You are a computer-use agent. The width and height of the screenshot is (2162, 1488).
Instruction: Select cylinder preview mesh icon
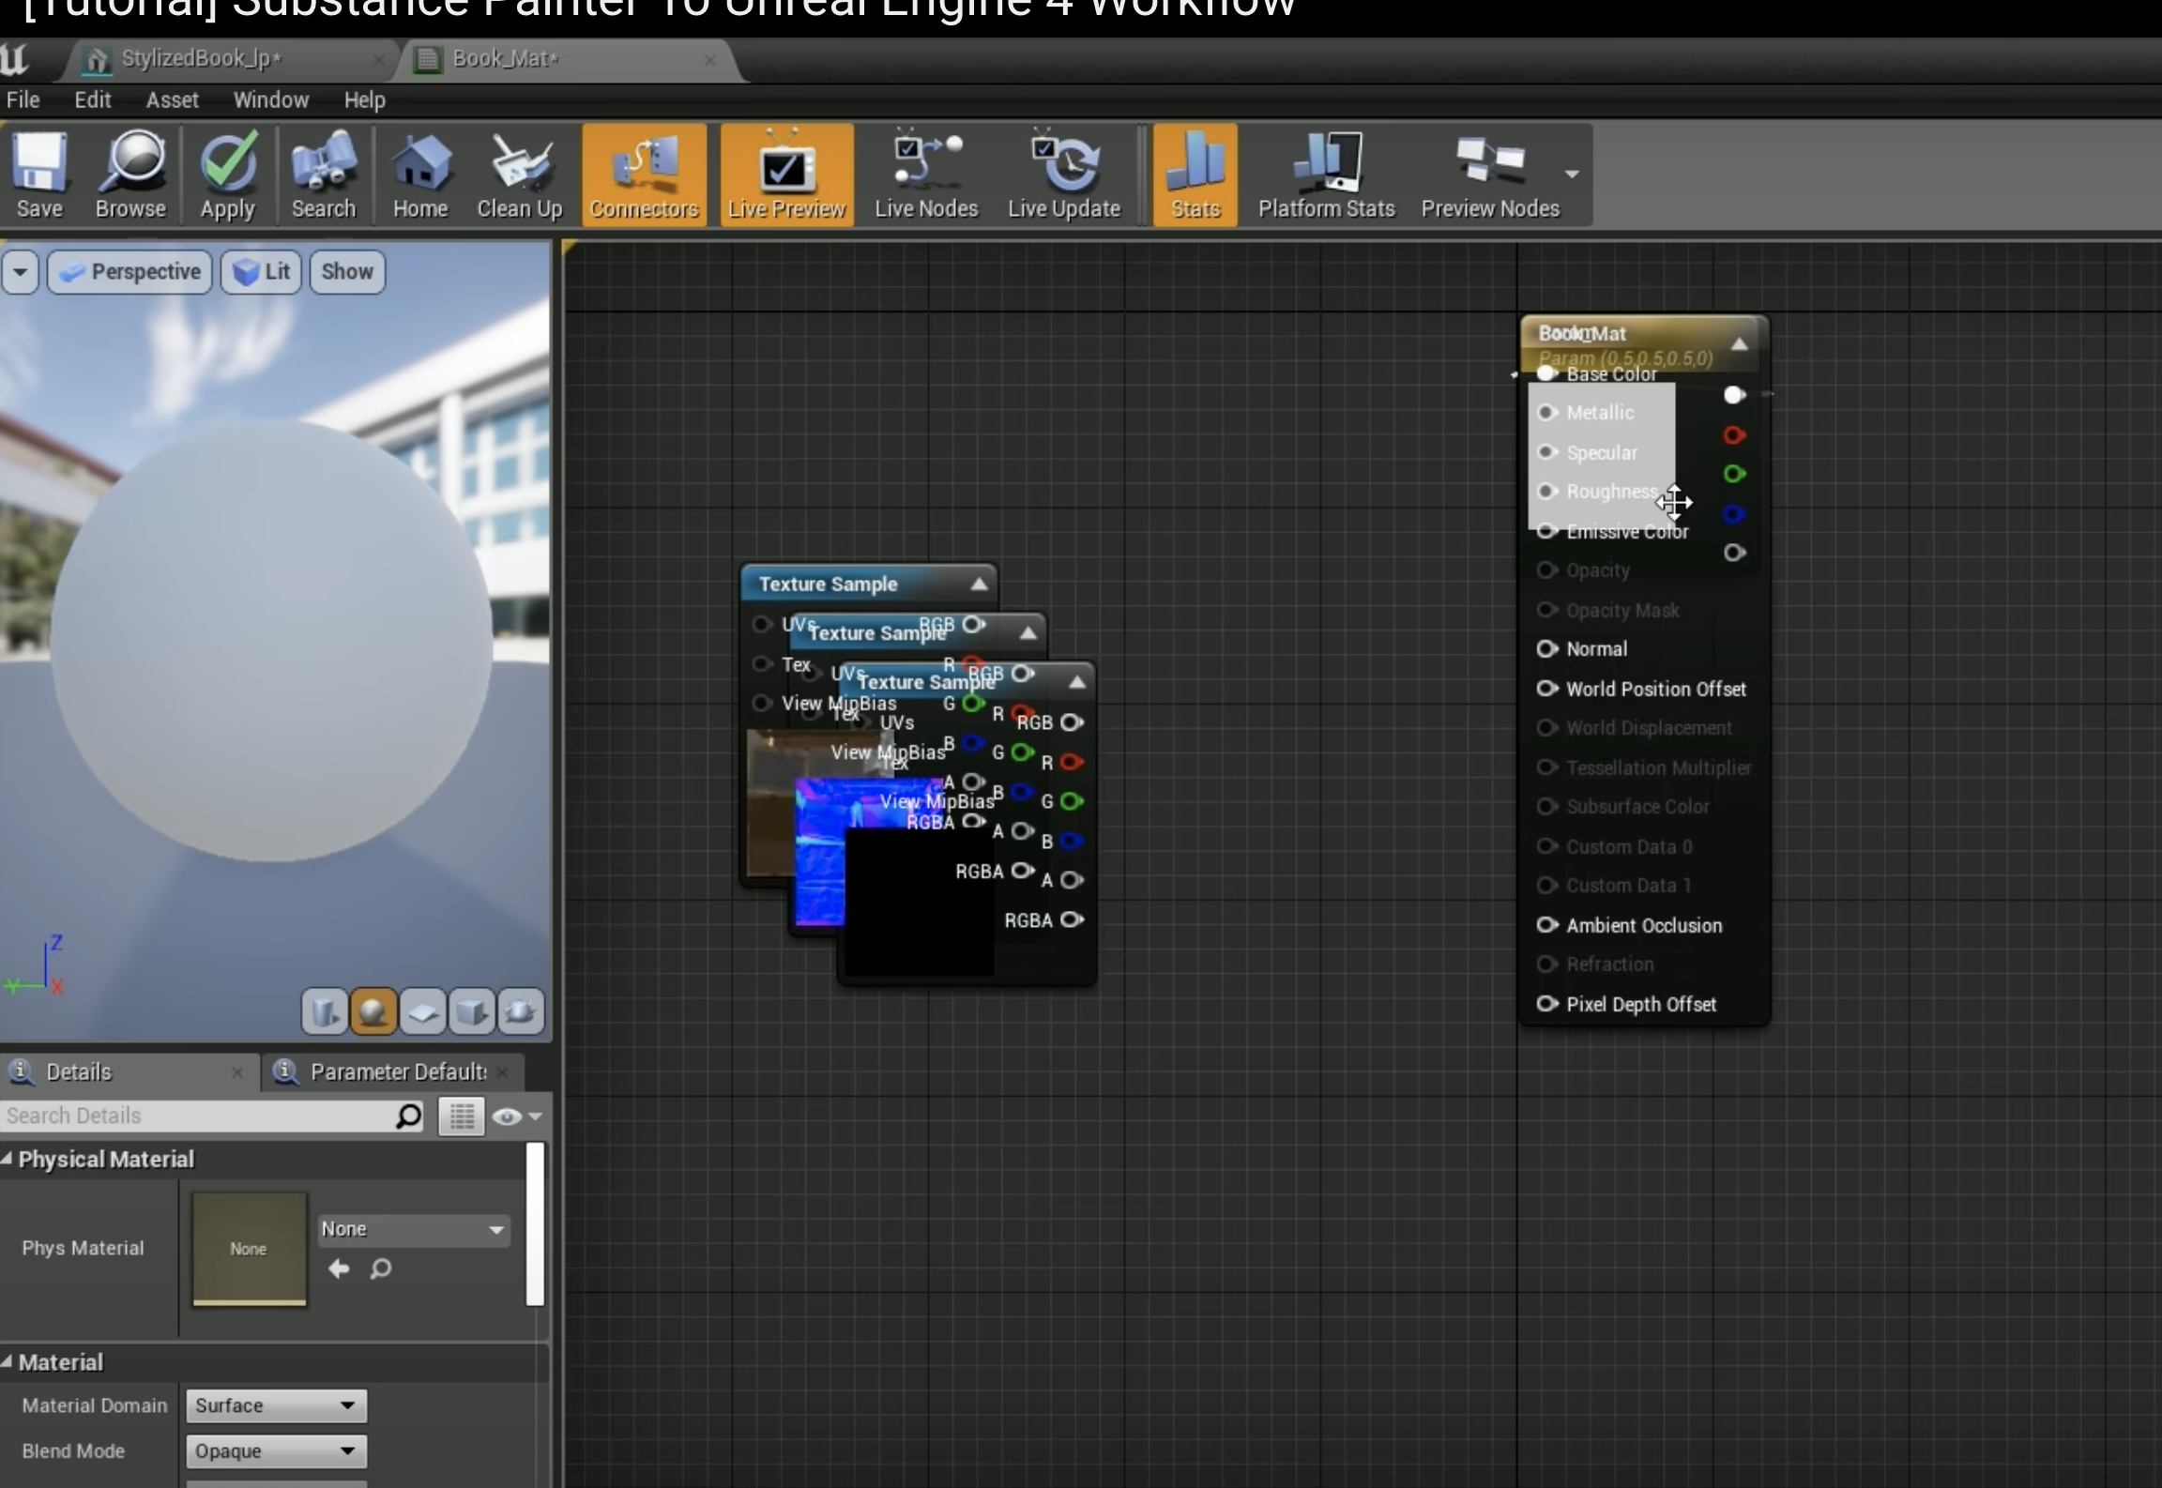(325, 1012)
